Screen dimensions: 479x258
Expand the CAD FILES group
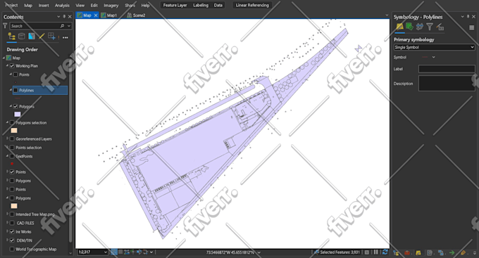[x=7, y=223]
